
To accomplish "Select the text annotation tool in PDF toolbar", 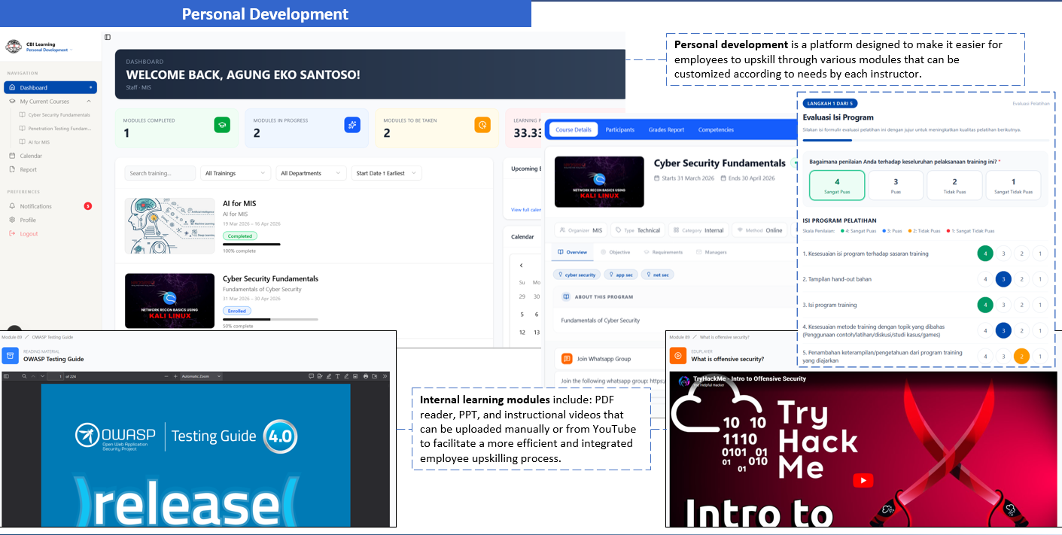I will [336, 375].
